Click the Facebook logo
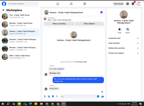Screen dimensions: 144x106 point(4,4)
